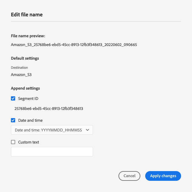Image resolution: width=192 pixels, height=192 pixels.
Task: Click Apply changes button
Action: pos(163,176)
